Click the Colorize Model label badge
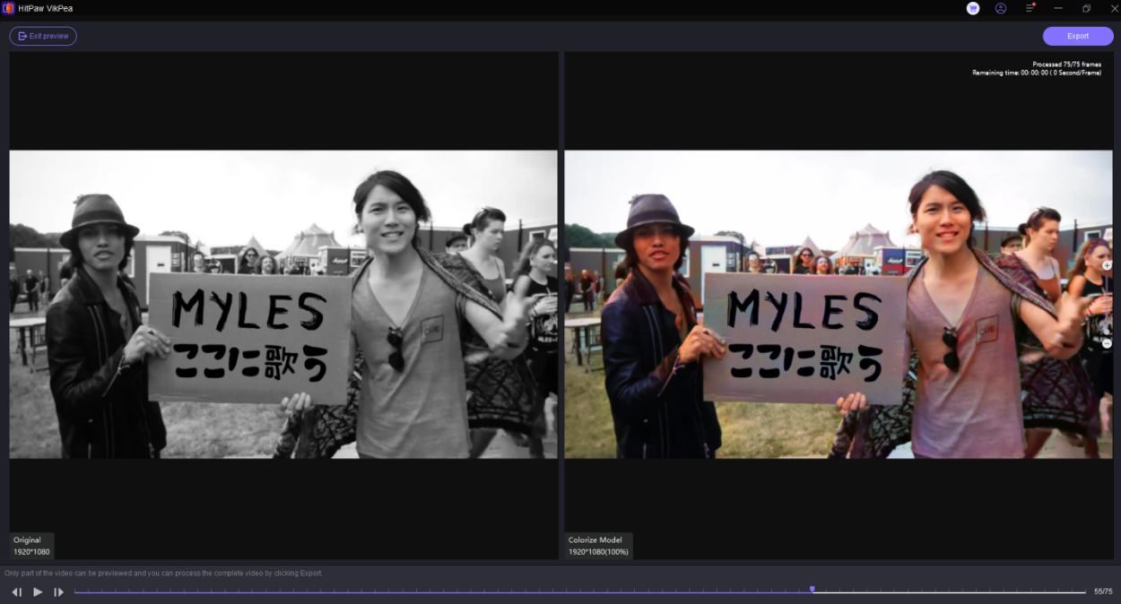The image size is (1121, 604). pyautogui.click(x=595, y=539)
